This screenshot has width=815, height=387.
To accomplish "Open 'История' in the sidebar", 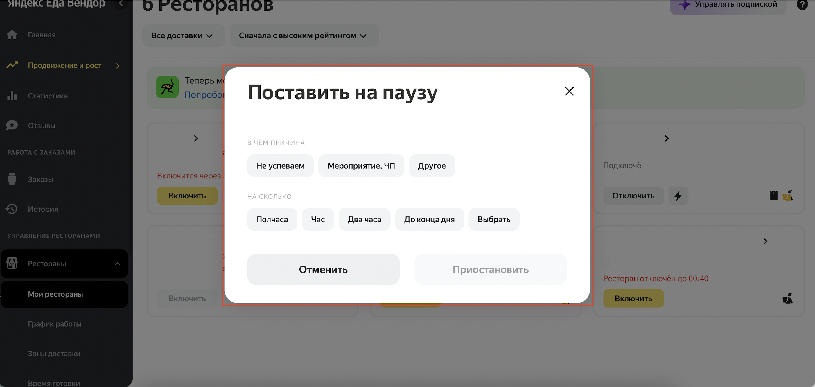I will tap(43, 209).
